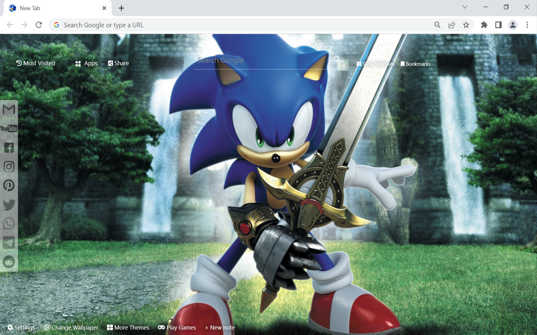Open the tab search dropdown arrow
537x335 pixels.
(465, 7)
